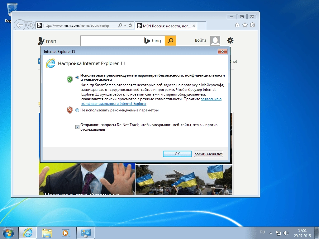319x239 pixels.
Task: Click the address bar search magnifier icon
Action: 120,26
